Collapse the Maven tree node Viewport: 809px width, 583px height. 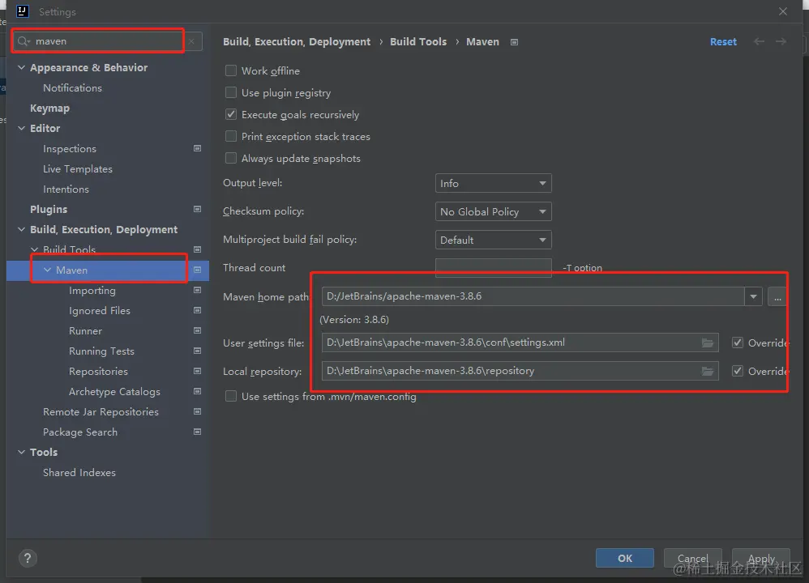(48, 270)
